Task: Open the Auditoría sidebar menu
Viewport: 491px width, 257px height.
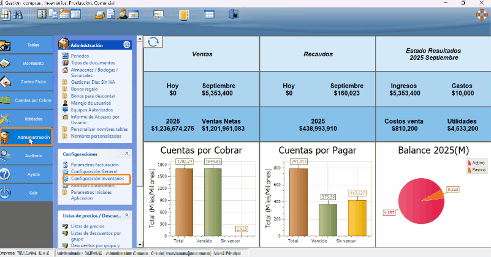Action: coord(26,155)
